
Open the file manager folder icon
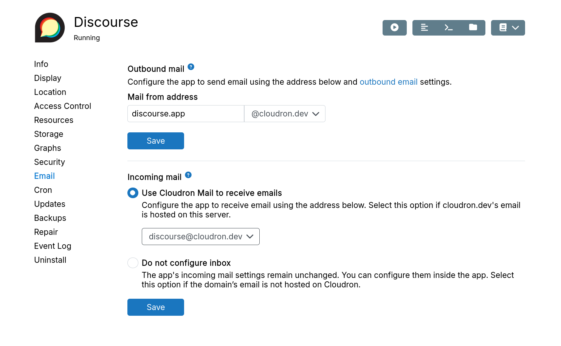click(473, 28)
